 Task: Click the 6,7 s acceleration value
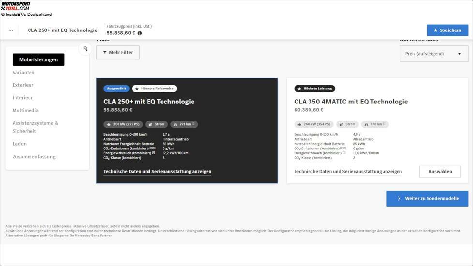(x=166, y=135)
